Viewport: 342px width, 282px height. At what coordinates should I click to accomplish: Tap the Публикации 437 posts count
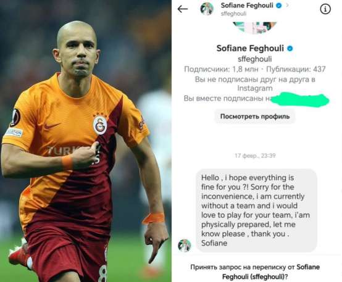(x=296, y=69)
